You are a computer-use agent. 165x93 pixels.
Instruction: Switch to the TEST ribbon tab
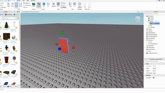tap(23, 1)
